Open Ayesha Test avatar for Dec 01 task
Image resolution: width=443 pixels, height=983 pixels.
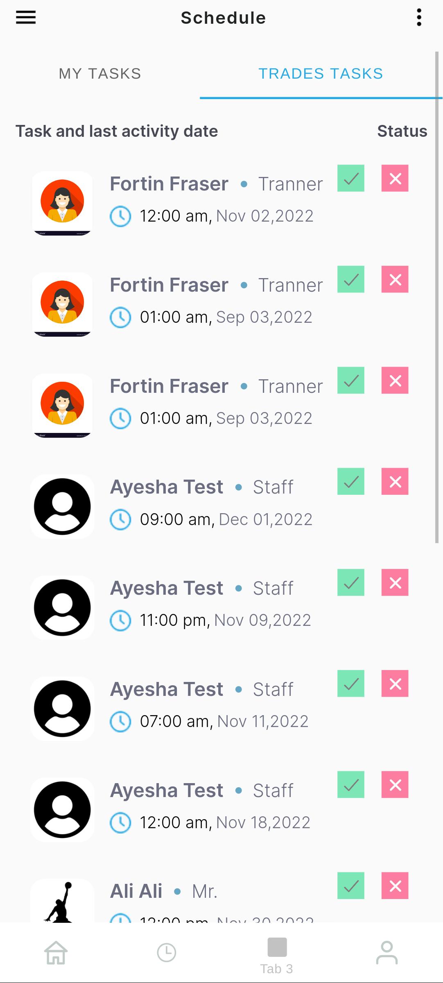pyautogui.click(x=62, y=507)
